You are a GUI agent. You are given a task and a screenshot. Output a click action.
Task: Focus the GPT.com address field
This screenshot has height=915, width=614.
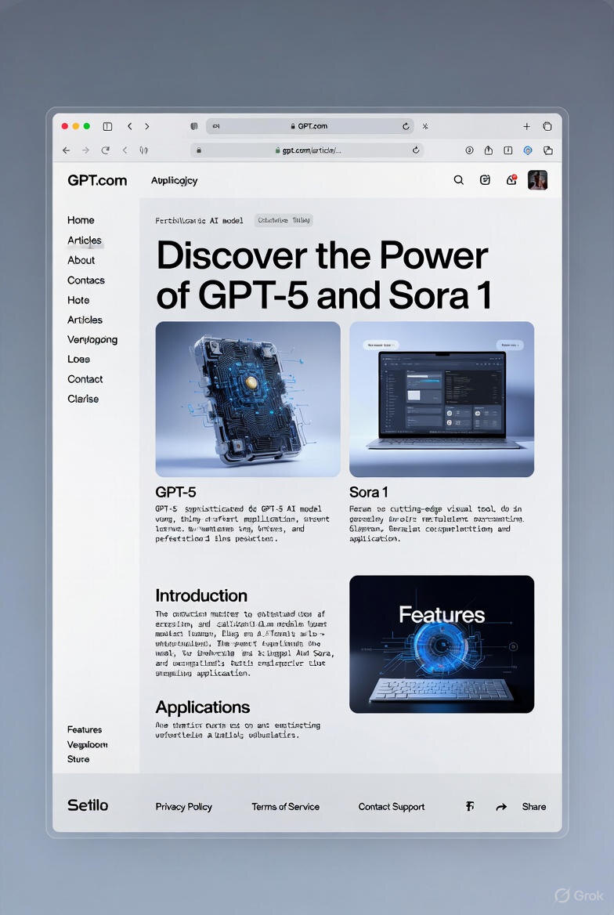tap(310, 126)
